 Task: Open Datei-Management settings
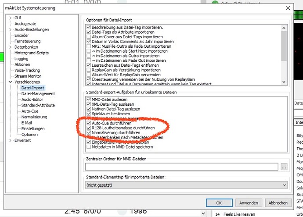pos(38,94)
